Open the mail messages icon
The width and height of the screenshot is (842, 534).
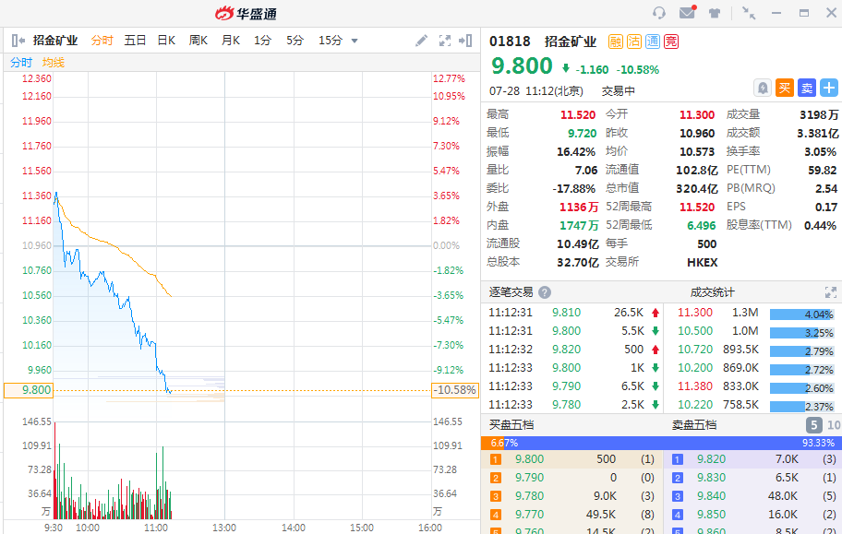(687, 12)
